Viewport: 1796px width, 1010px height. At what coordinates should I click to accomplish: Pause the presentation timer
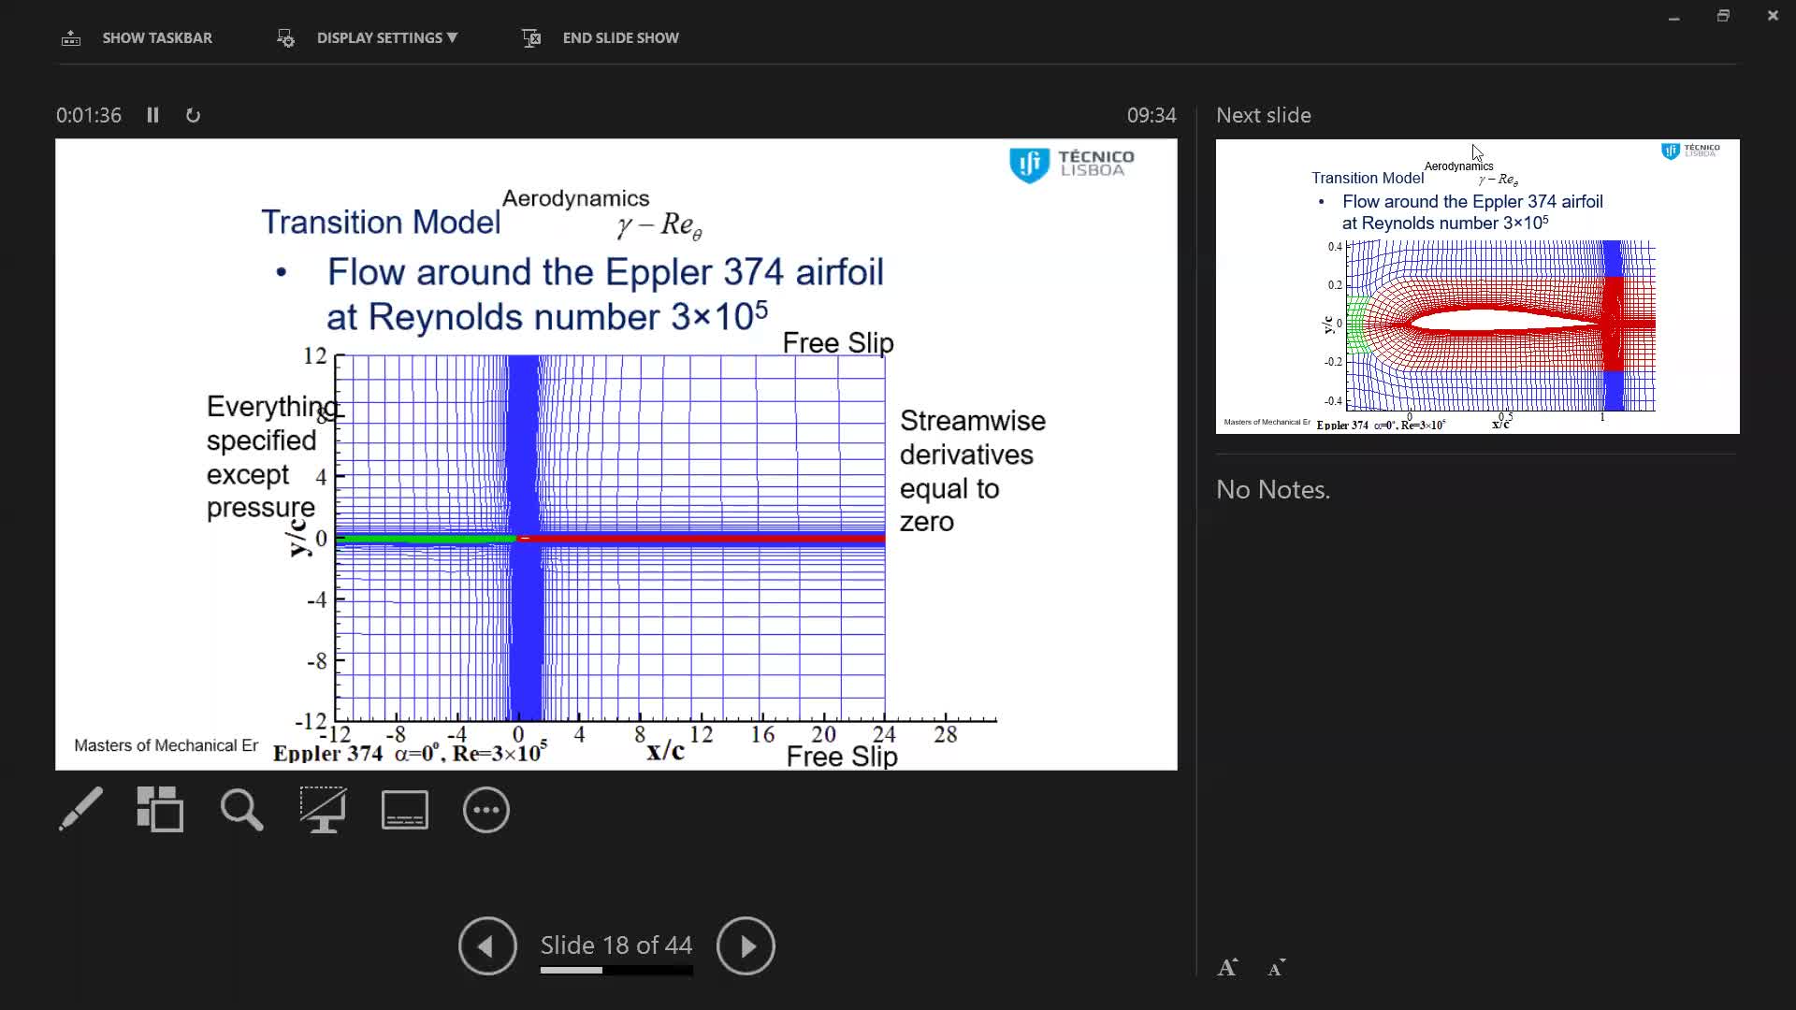(152, 115)
